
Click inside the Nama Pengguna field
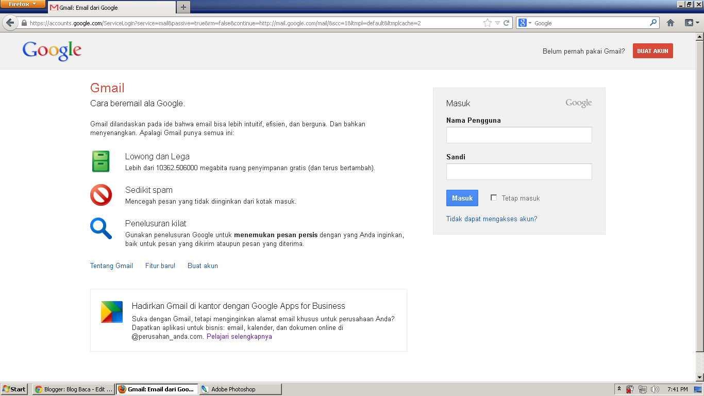click(x=518, y=135)
